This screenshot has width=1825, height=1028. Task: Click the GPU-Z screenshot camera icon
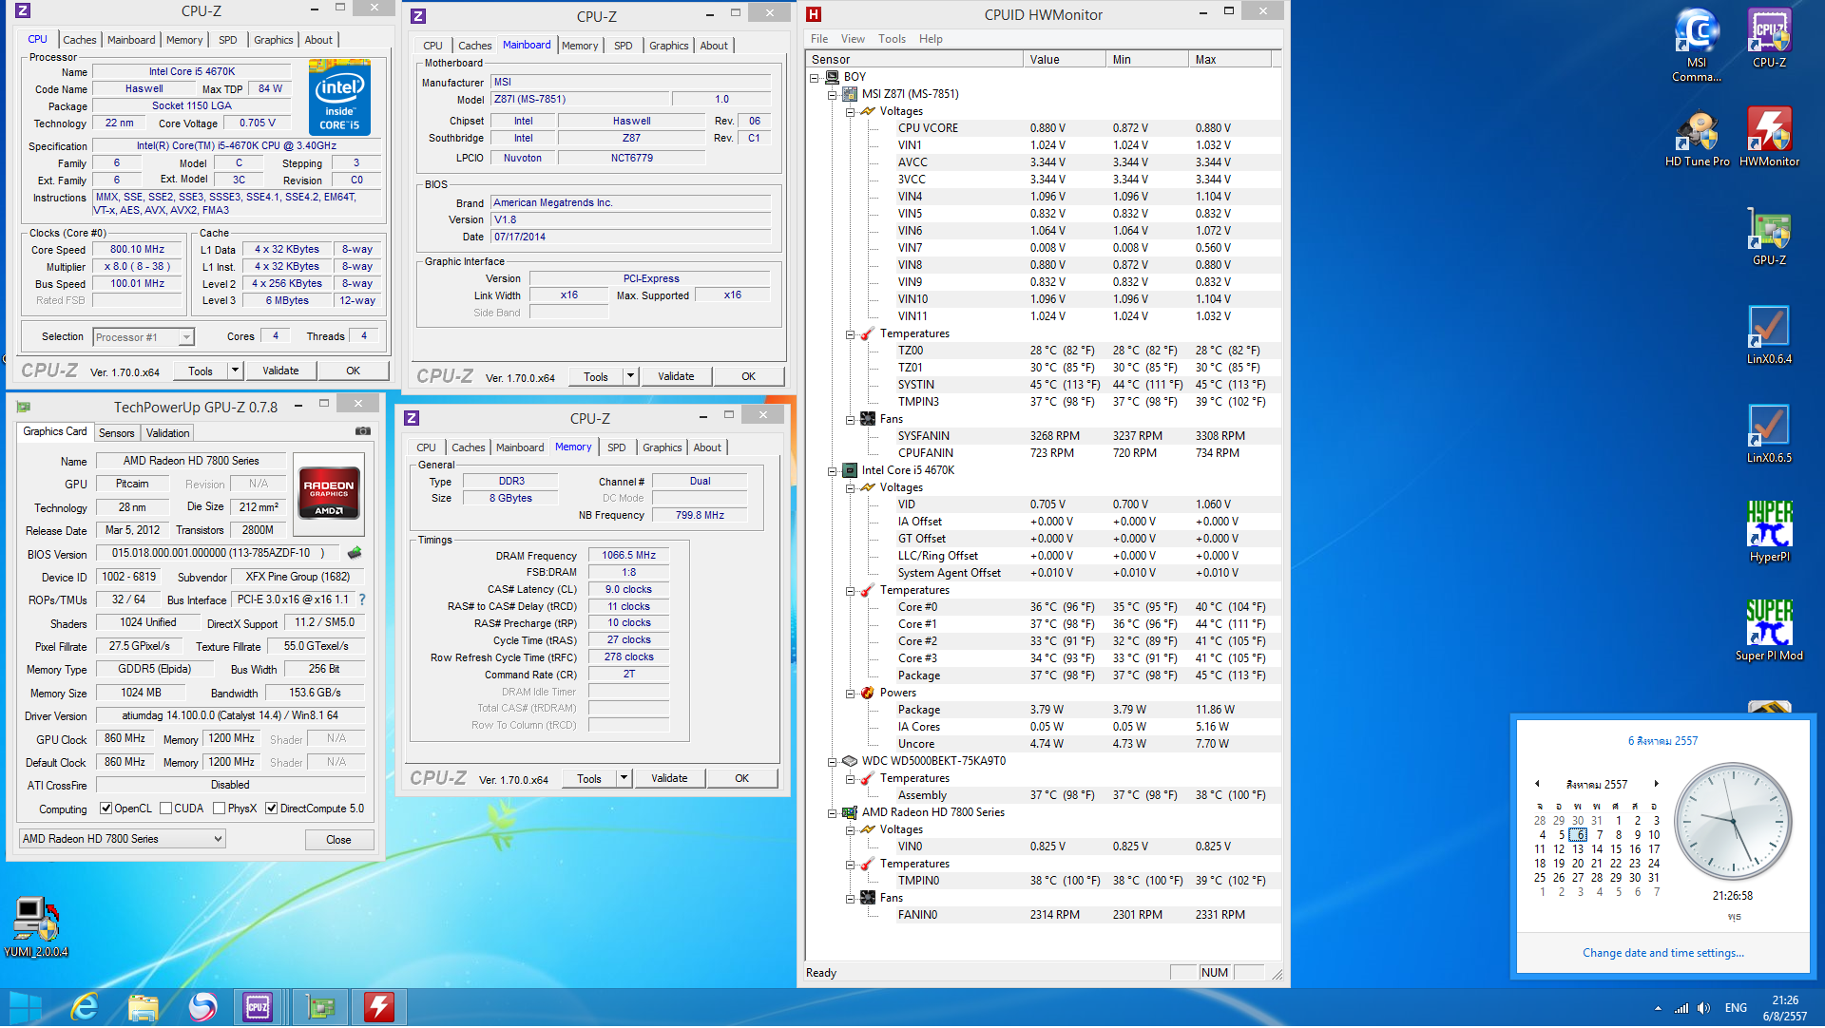[x=363, y=432]
